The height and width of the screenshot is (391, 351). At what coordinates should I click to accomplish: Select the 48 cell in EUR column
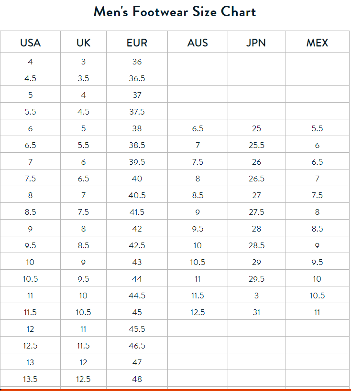137,379
